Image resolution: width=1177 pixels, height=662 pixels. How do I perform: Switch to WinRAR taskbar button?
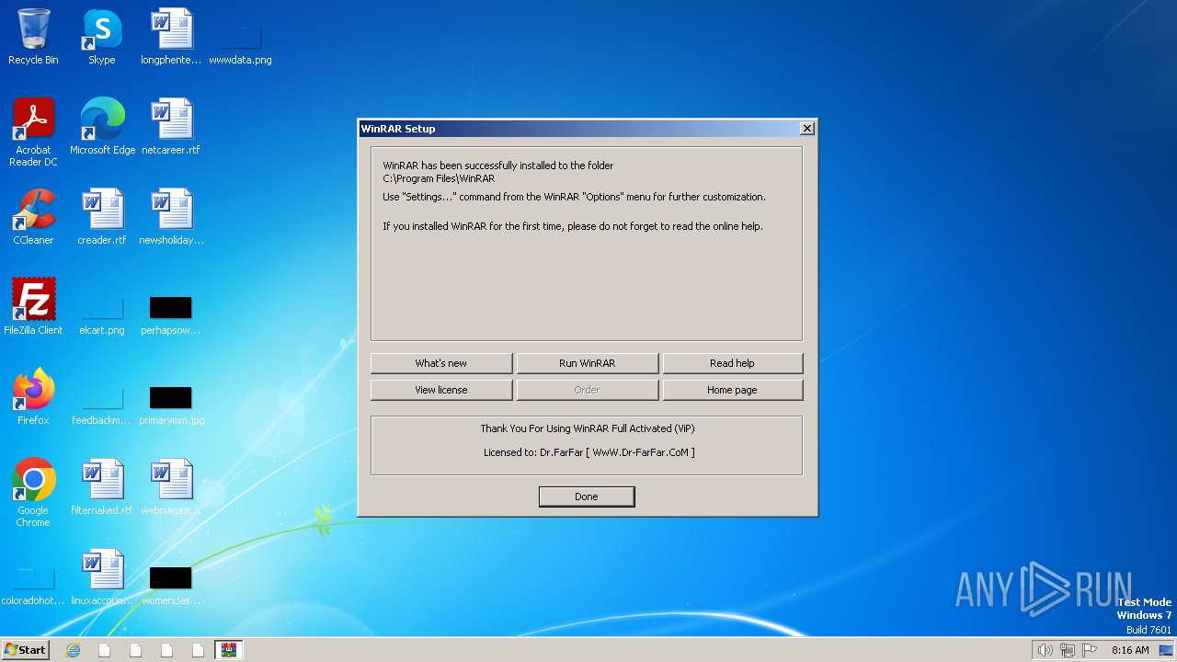228,650
